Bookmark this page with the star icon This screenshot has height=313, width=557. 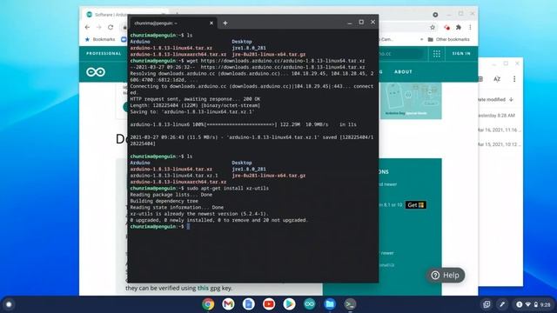coord(433,27)
